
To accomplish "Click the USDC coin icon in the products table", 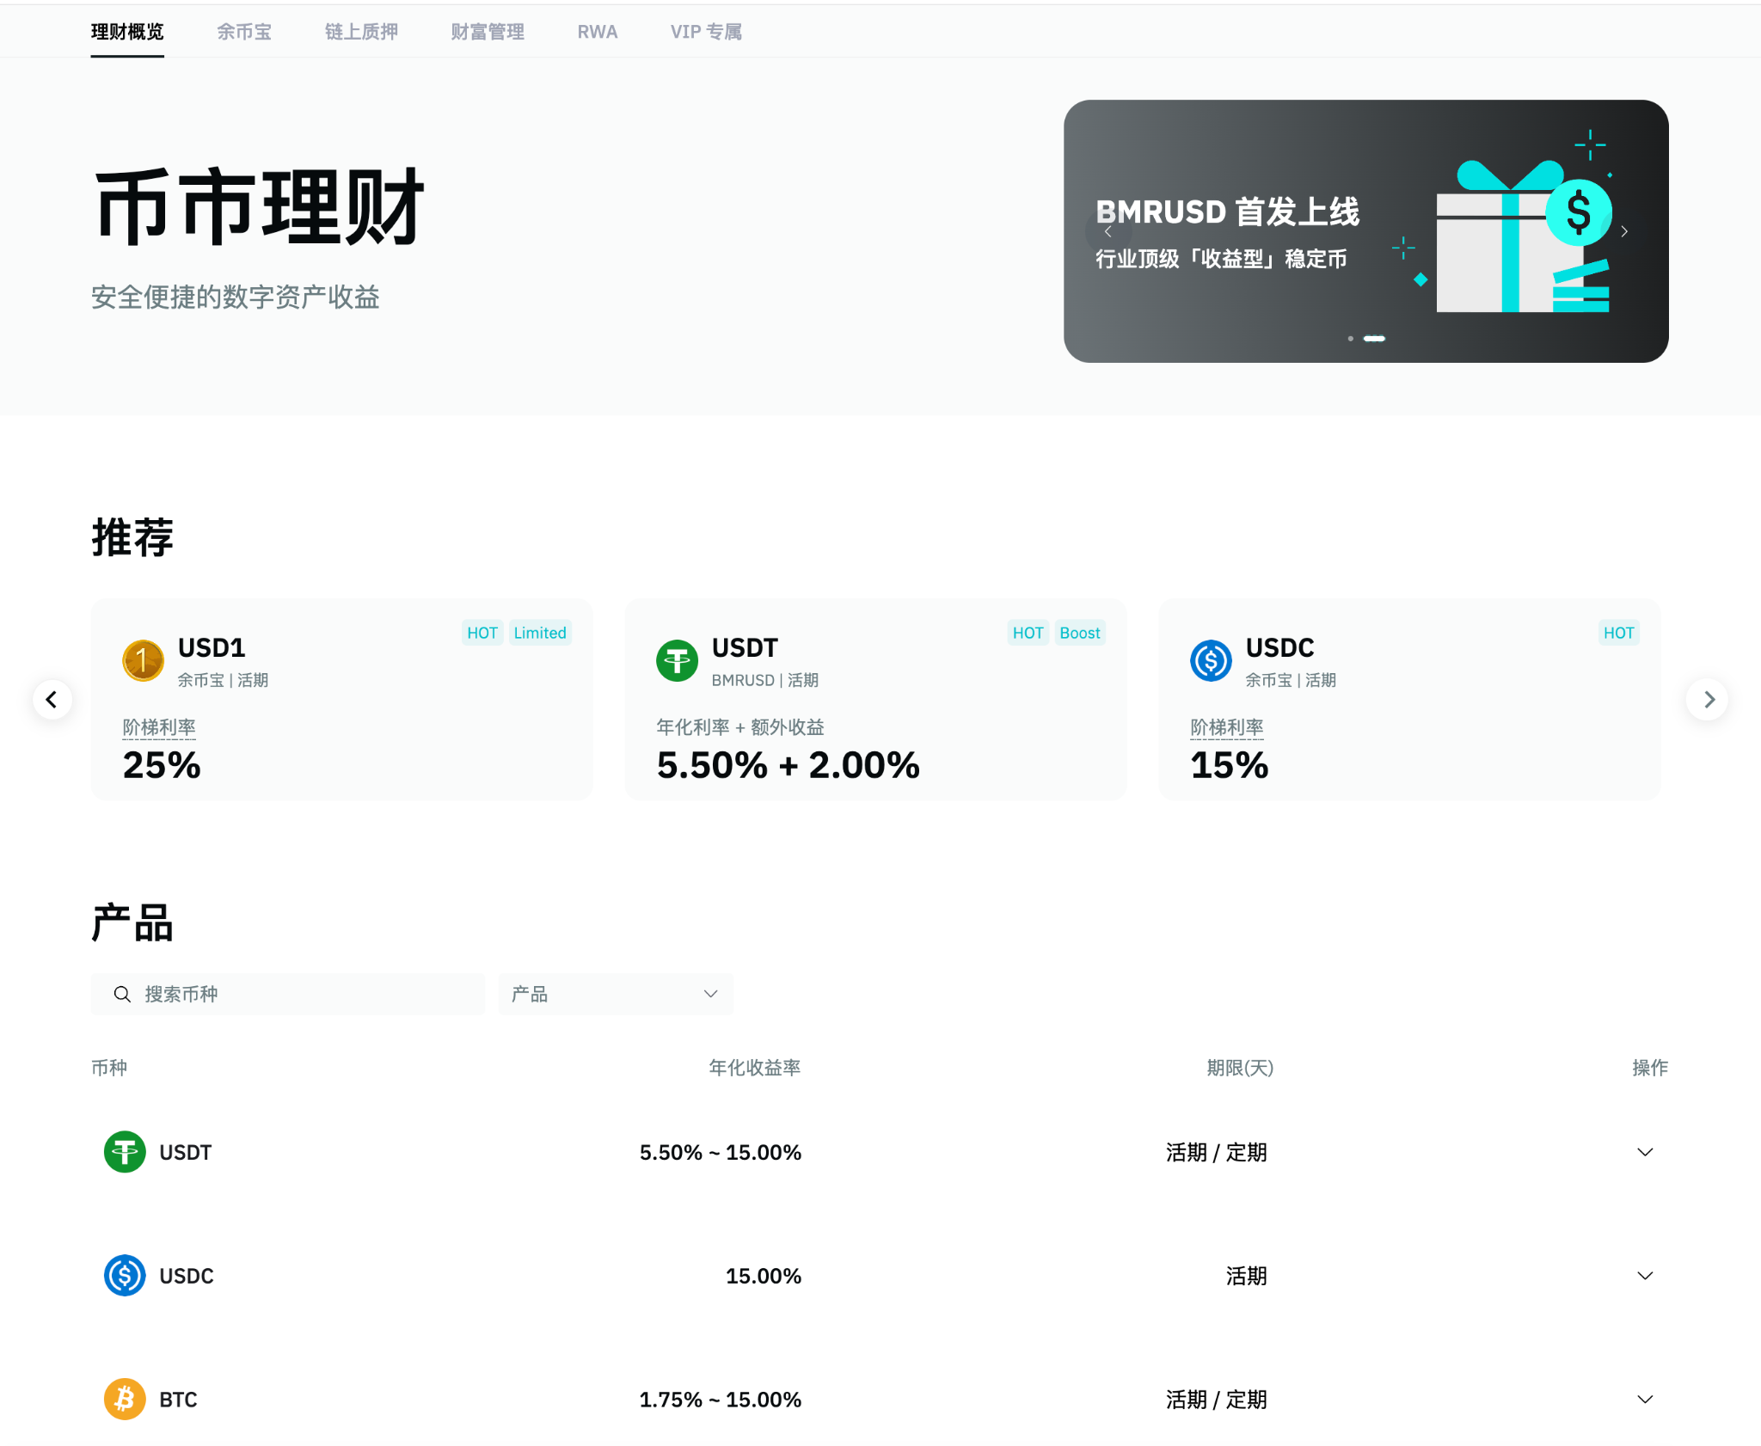I will (x=125, y=1276).
